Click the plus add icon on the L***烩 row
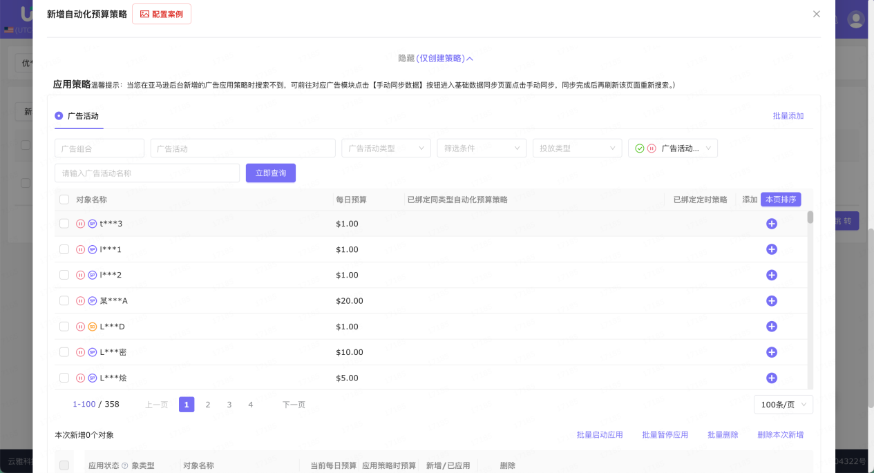The image size is (874, 473). (x=772, y=378)
